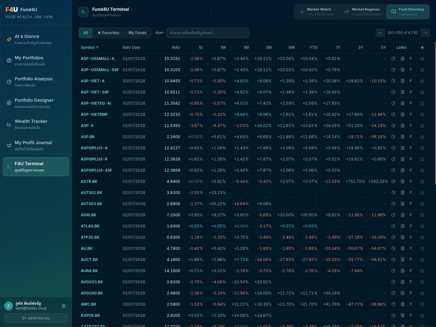The width and height of the screenshot is (436, 327).
Task: Open My Profit Journal page
Action: (36, 145)
